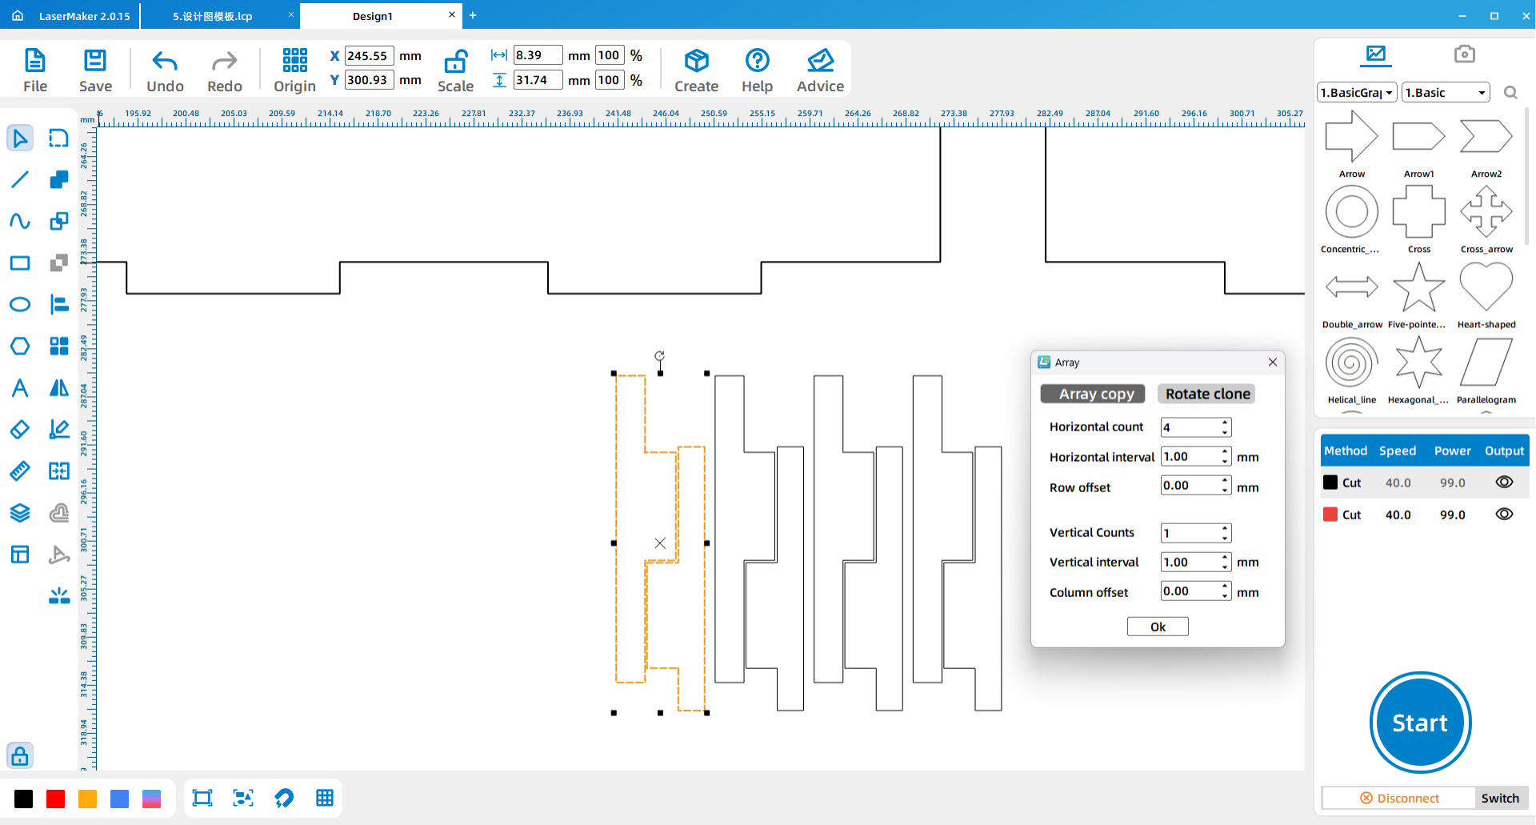Choose the curve drawing tool
This screenshot has width=1536, height=825.
tap(20, 221)
